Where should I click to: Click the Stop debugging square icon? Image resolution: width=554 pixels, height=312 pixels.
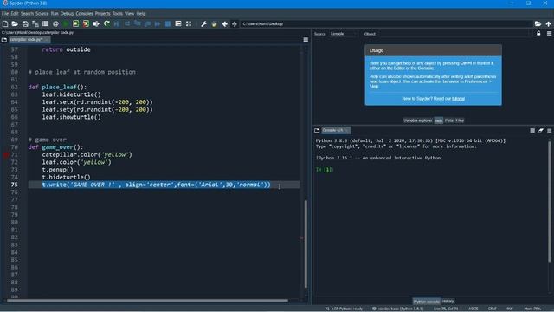pyautogui.click(x=168, y=23)
